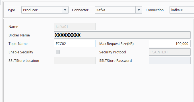Image resolution: width=194 pixels, height=102 pixels.
Task: Select the Max Request Size field
Action: pyautogui.click(x=170, y=44)
